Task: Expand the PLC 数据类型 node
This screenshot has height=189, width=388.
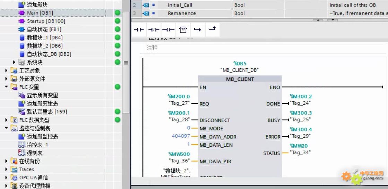Action: point(7,120)
